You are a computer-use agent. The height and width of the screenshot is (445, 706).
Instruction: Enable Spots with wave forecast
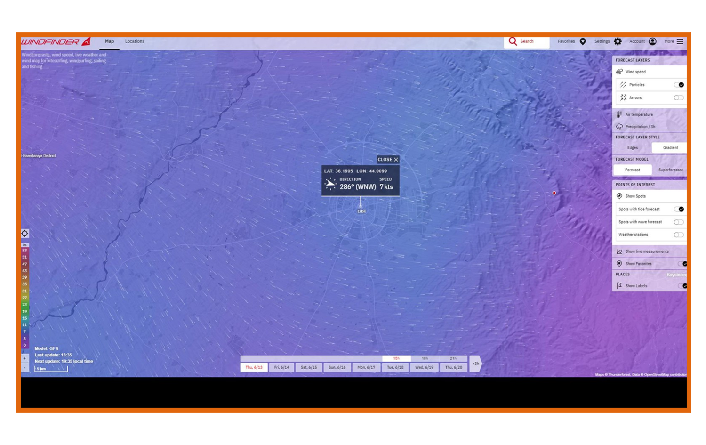click(678, 222)
